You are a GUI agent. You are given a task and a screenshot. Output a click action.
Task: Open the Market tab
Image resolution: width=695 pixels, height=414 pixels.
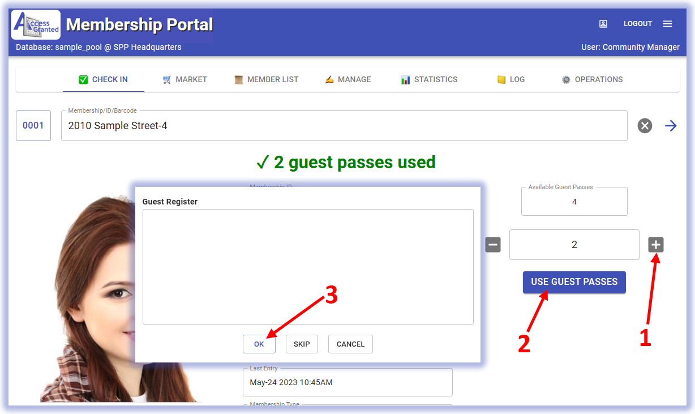(185, 79)
